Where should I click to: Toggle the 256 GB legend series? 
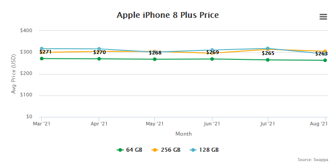coord(166,150)
